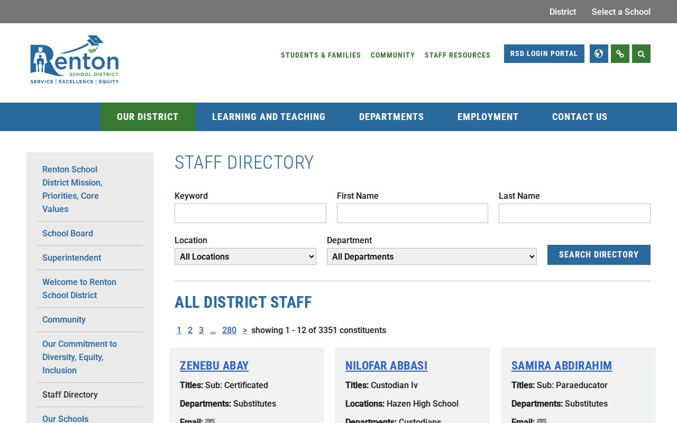Email Zenebu Abay via envelope icon
The image size is (677, 423).
(x=210, y=421)
